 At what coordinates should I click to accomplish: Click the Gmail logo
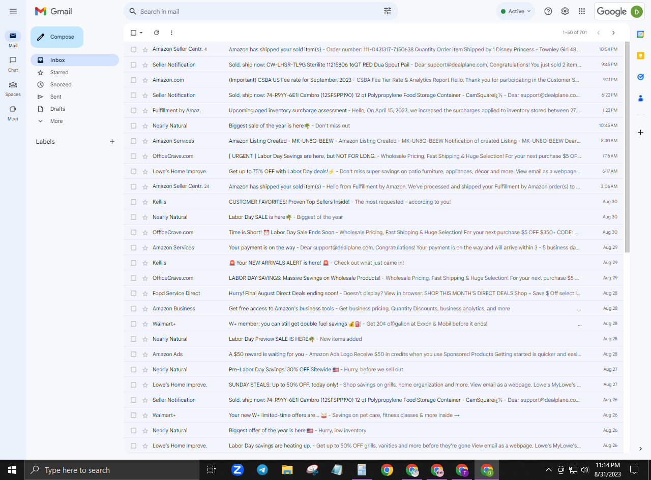click(53, 11)
